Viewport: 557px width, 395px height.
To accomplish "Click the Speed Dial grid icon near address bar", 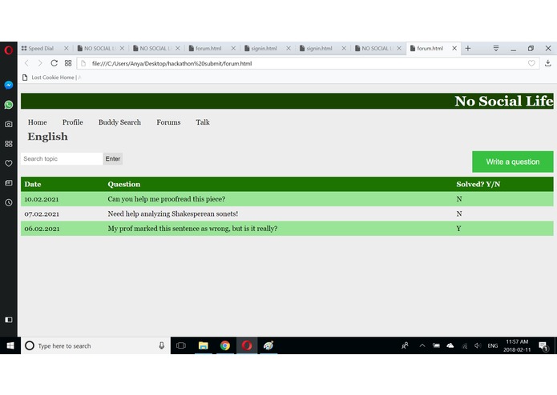I will pos(68,63).
